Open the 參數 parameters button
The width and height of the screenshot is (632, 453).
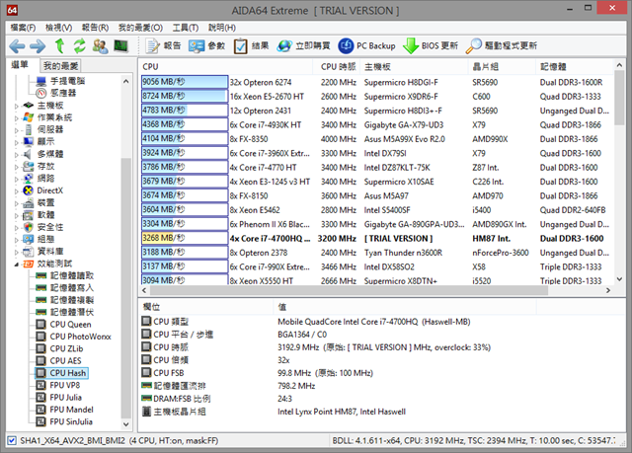(206, 46)
